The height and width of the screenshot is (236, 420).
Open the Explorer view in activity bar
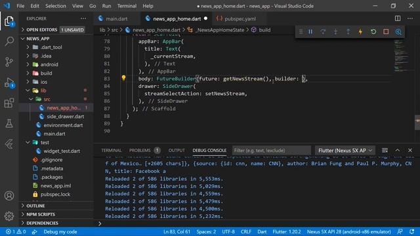point(9,21)
